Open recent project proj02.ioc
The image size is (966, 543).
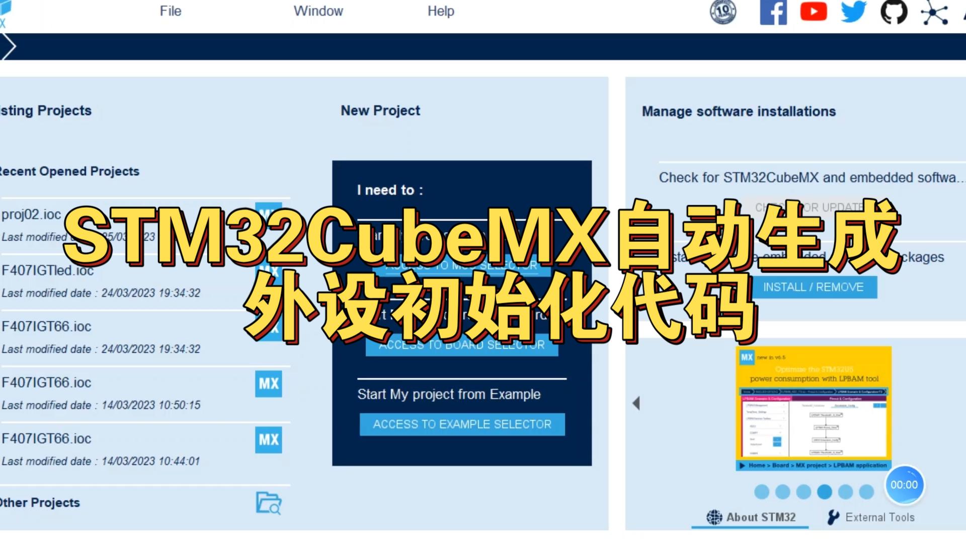(145, 225)
